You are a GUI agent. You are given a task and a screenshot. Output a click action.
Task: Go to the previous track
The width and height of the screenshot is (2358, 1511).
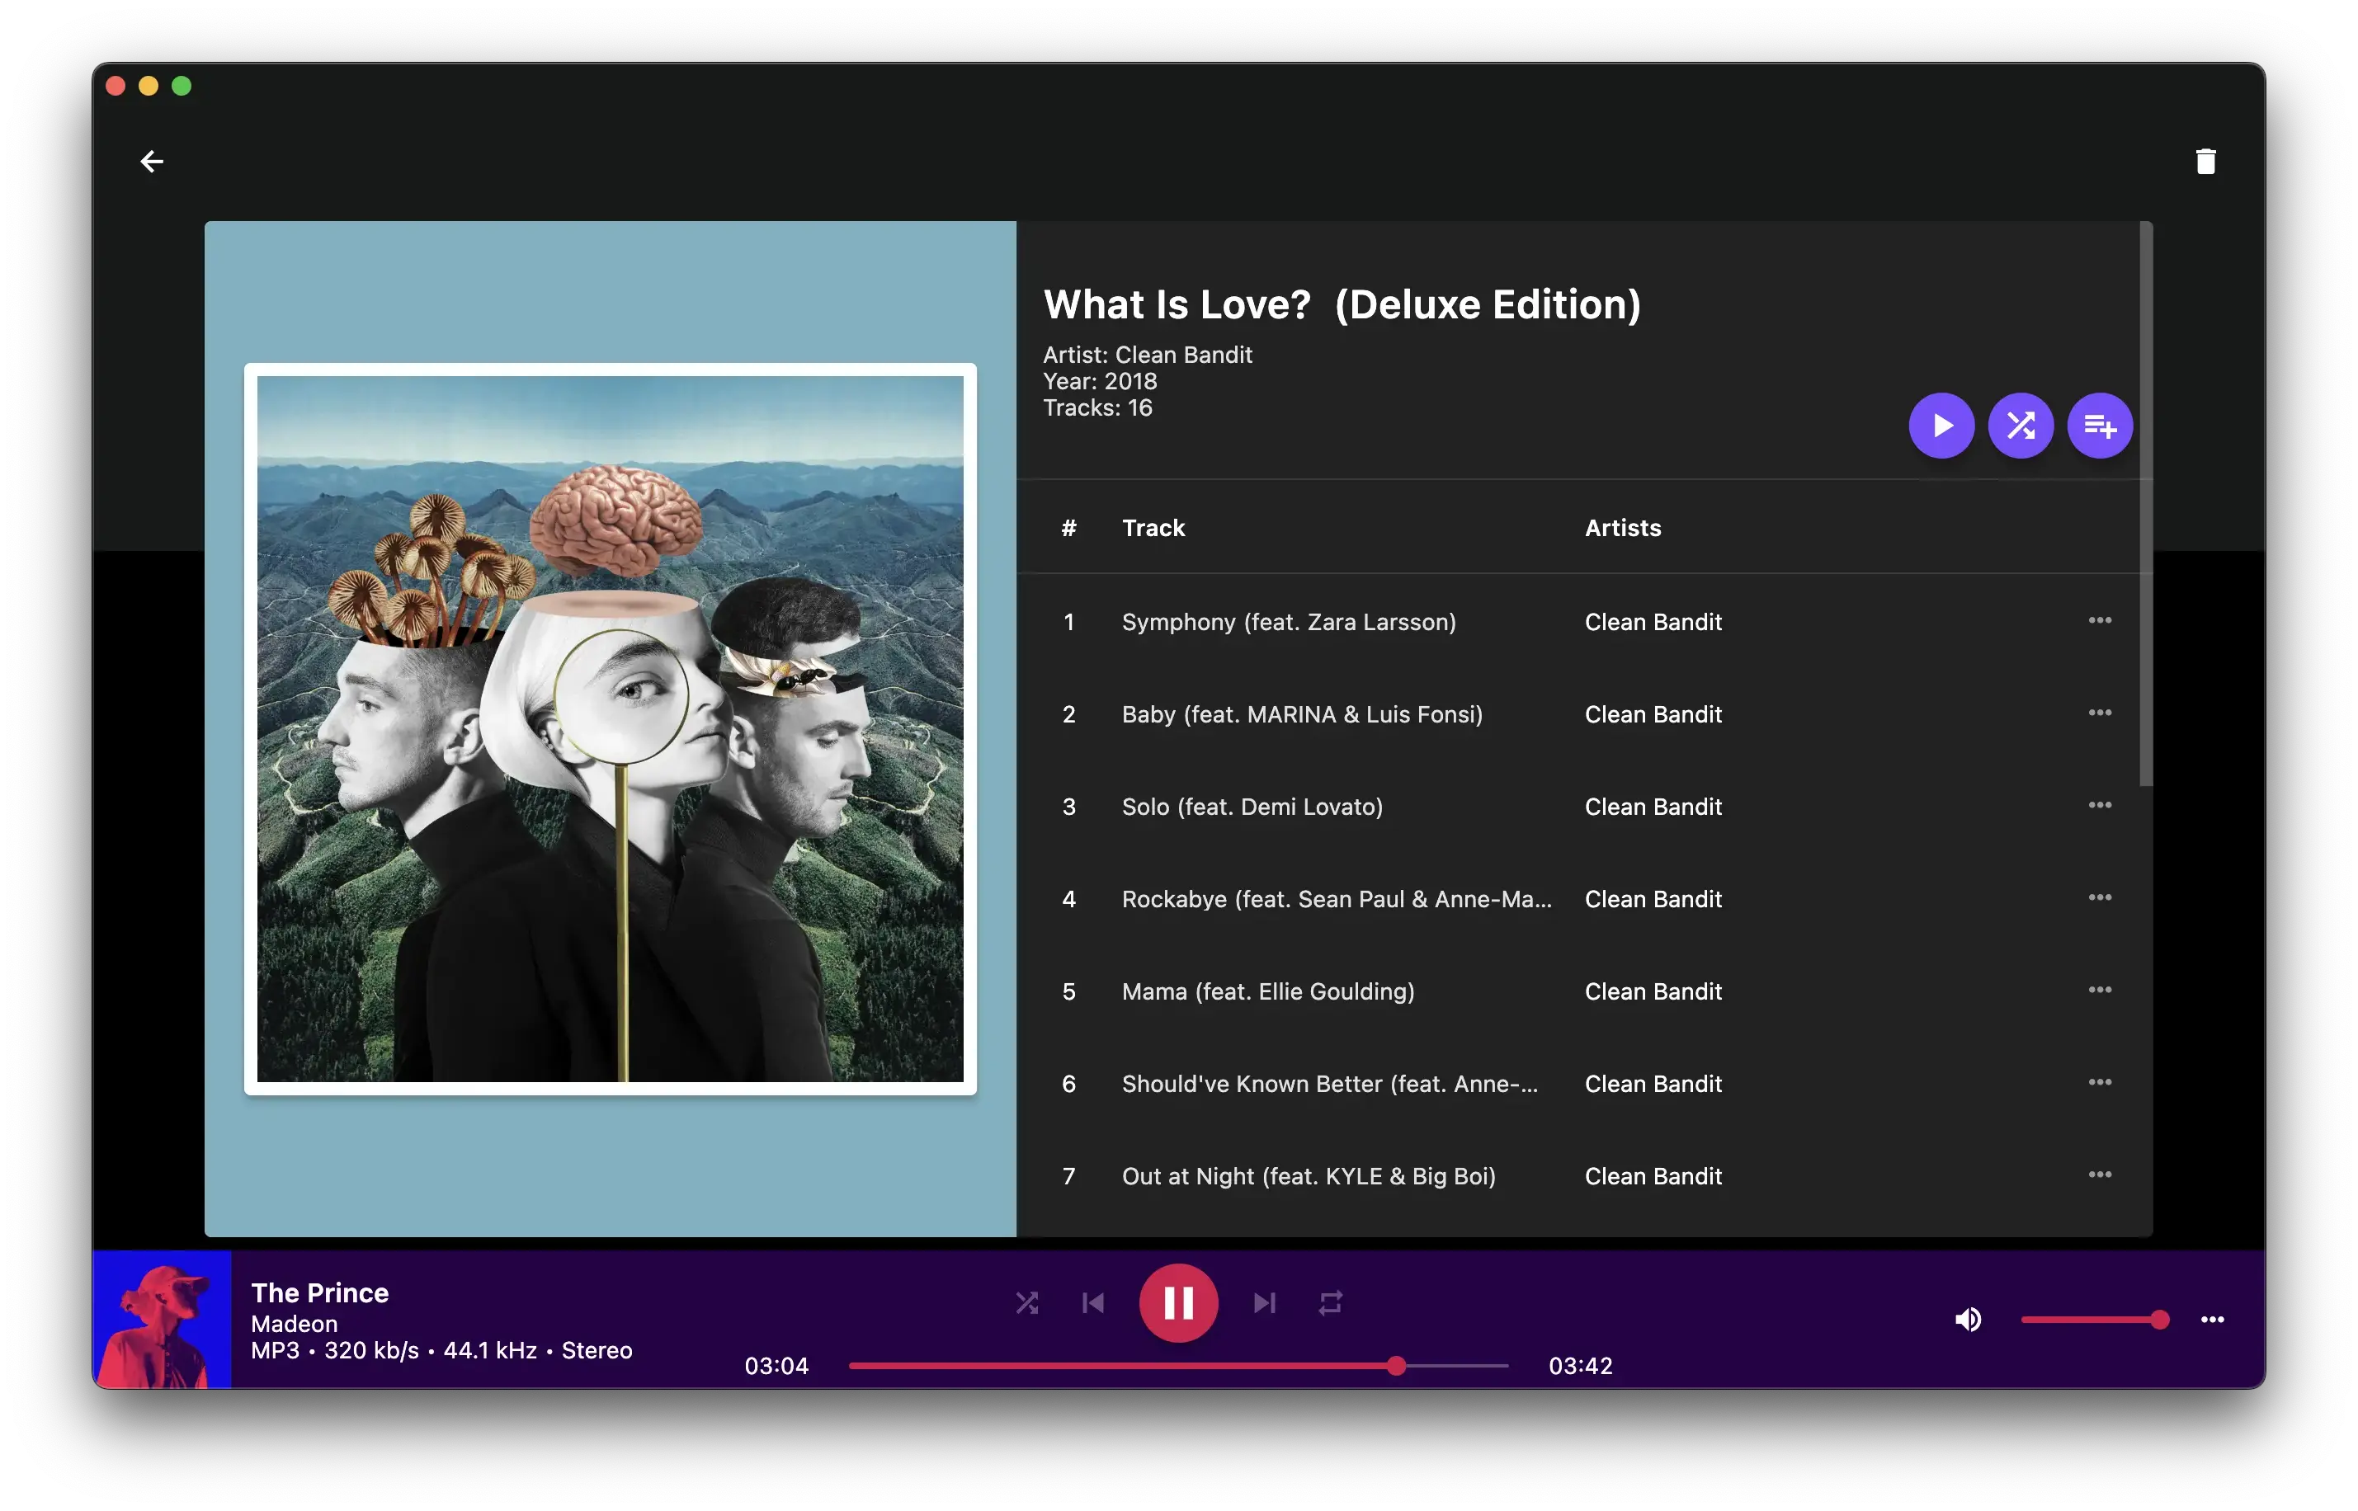click(x=1093, y=1303)
